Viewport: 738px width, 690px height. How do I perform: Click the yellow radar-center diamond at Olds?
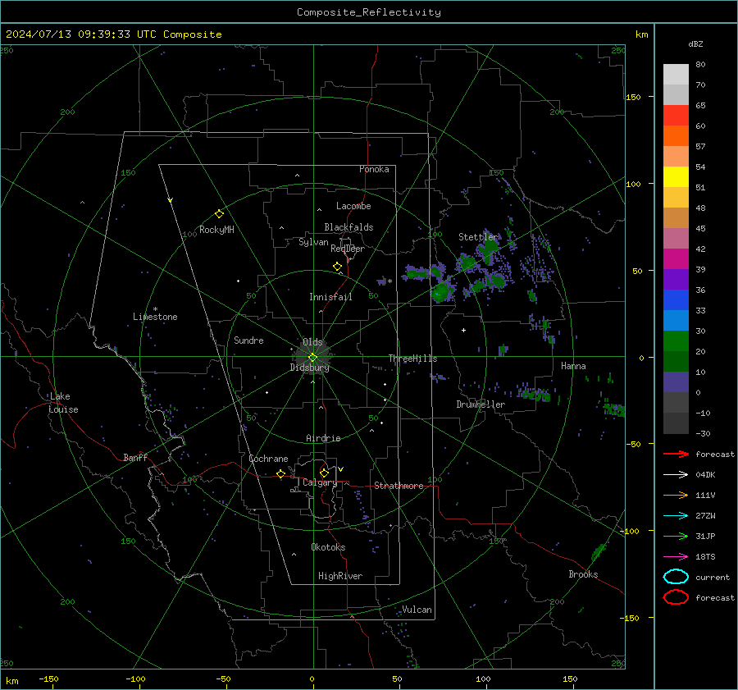pyautogui.click(x=312, y=358)
